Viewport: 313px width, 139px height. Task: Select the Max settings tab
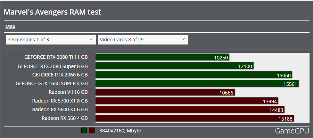click(10, 26)
